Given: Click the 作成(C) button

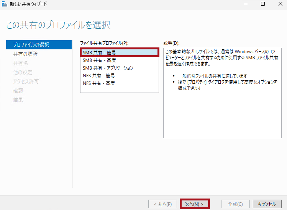Looking at the screenshot, I should click(235, 204).
